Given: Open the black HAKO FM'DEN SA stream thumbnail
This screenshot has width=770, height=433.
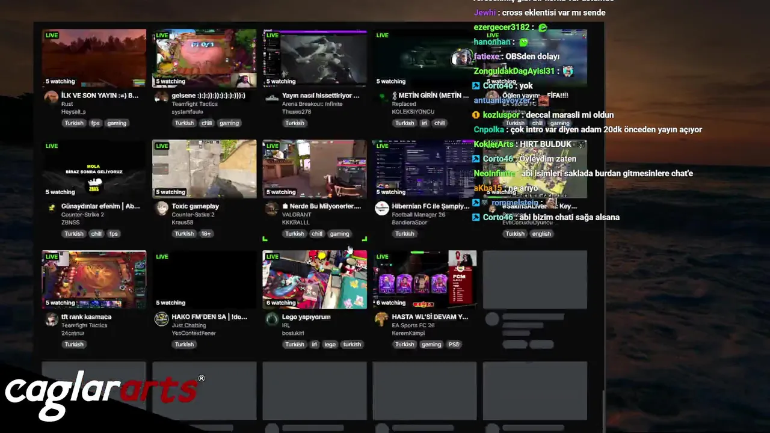Looking at the screenshot, I should pyautogui.click(x=205, y=280).
